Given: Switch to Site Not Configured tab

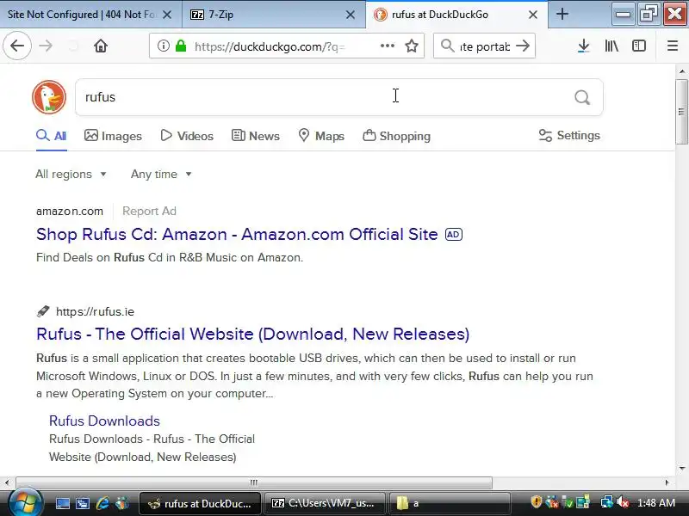Looking at the screenshot, I should [x=91, y=15].
